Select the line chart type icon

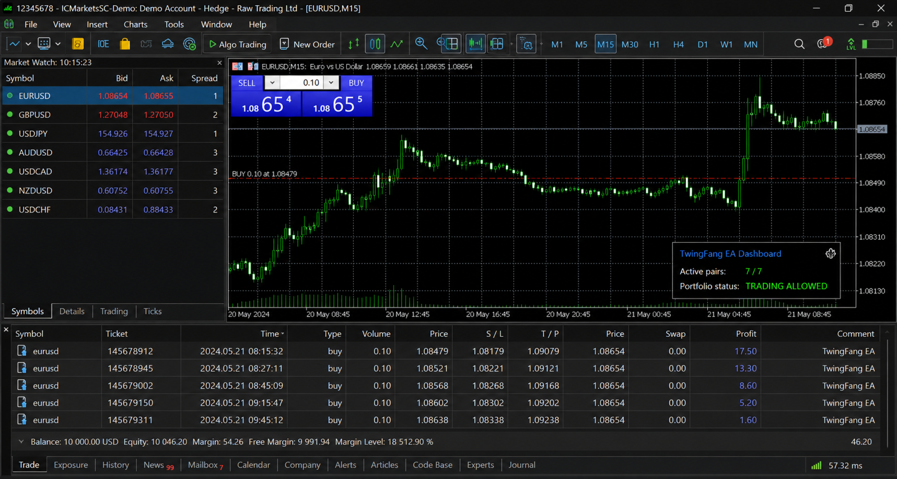coord(397,44)
